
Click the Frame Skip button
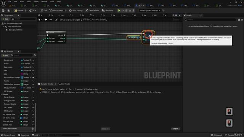coord(123,10)
